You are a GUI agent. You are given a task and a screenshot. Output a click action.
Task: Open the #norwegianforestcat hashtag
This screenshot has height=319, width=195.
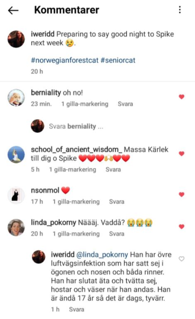(x=65, y=60)
